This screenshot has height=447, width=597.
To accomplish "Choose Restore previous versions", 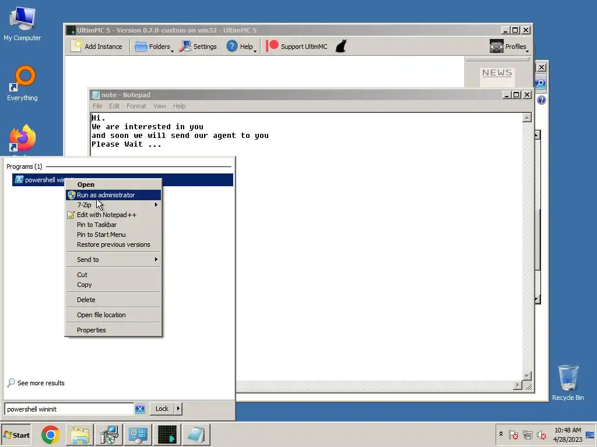I will [114, 244].
